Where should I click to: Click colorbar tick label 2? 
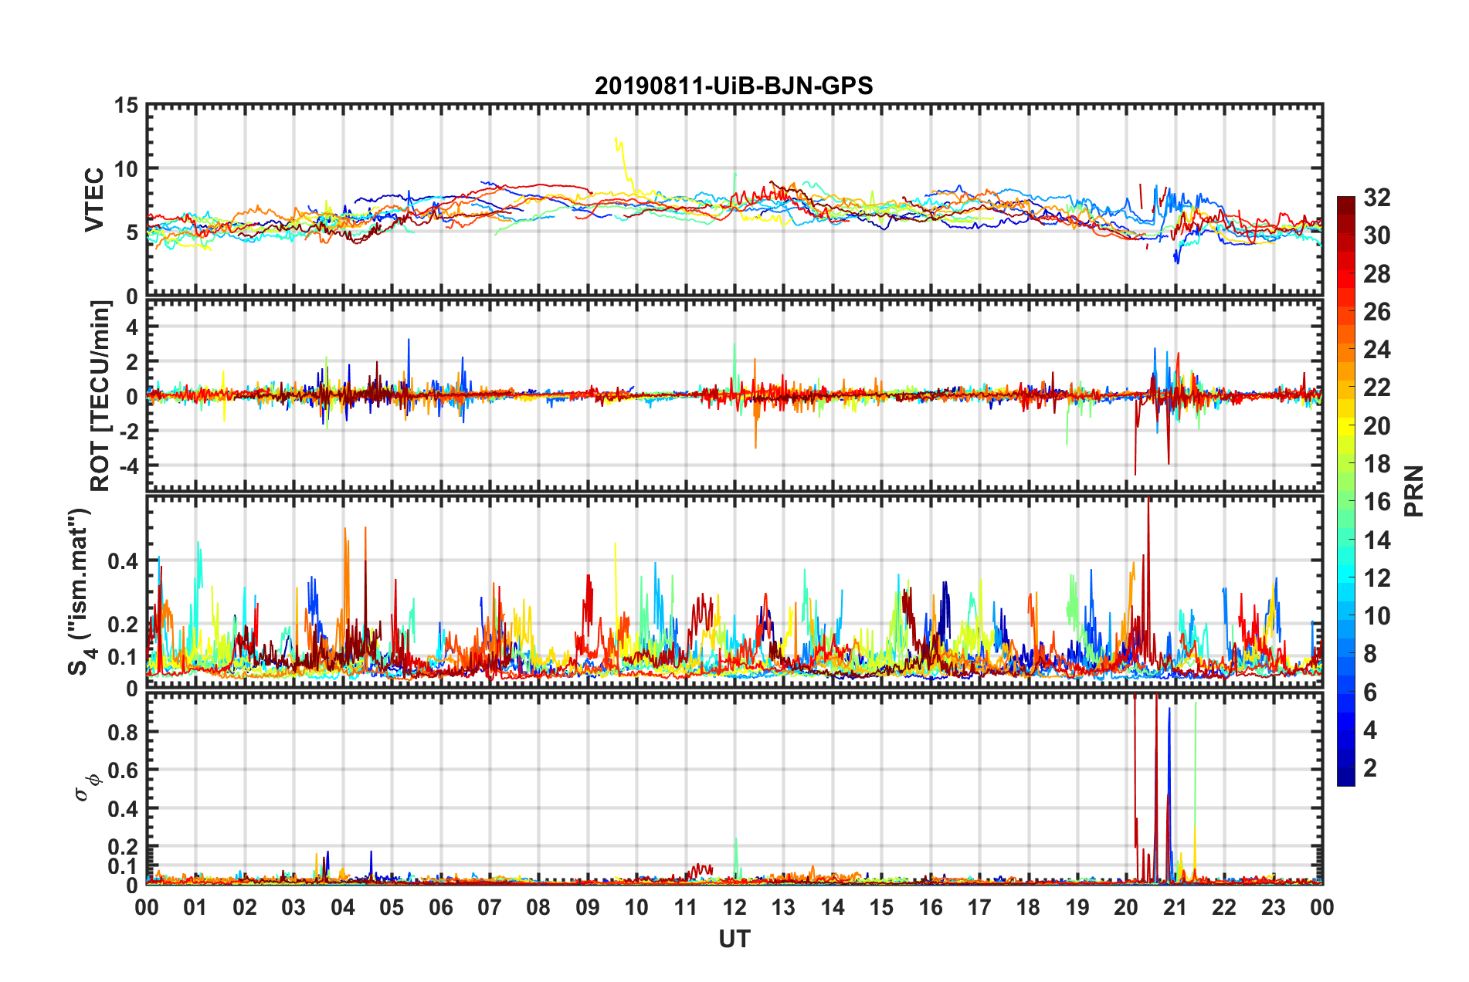(1370, 767)
